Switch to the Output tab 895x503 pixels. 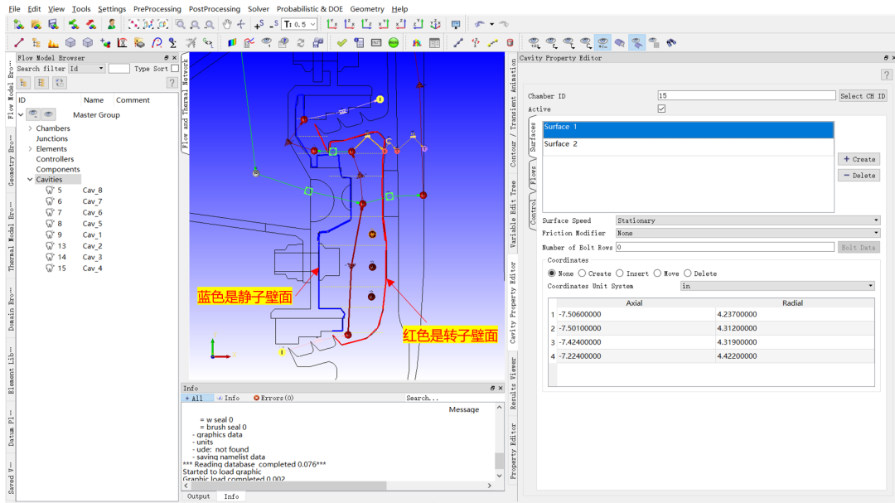[199, 496]
